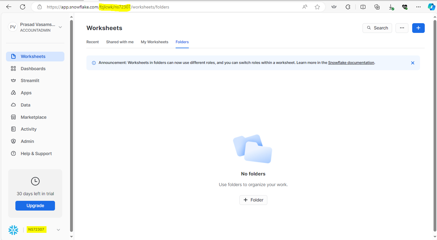Expand the NS72307 account chevron
Image resolution: width=437 pixels, height=240 pixels.
[x=58, y=230]
